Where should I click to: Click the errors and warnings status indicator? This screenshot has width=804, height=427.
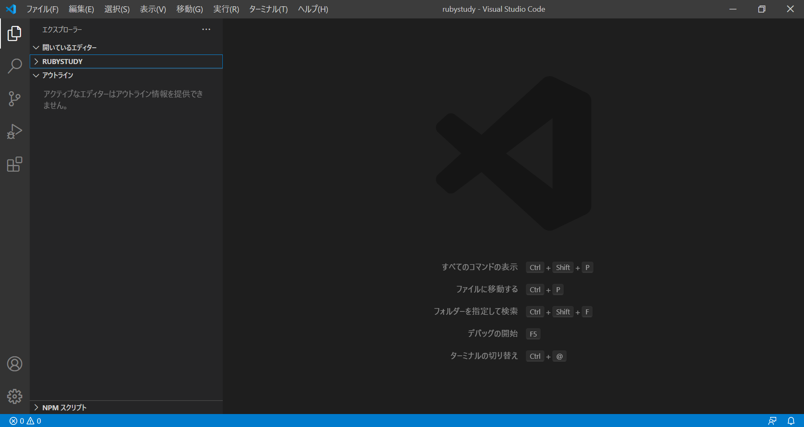point(25,421)
